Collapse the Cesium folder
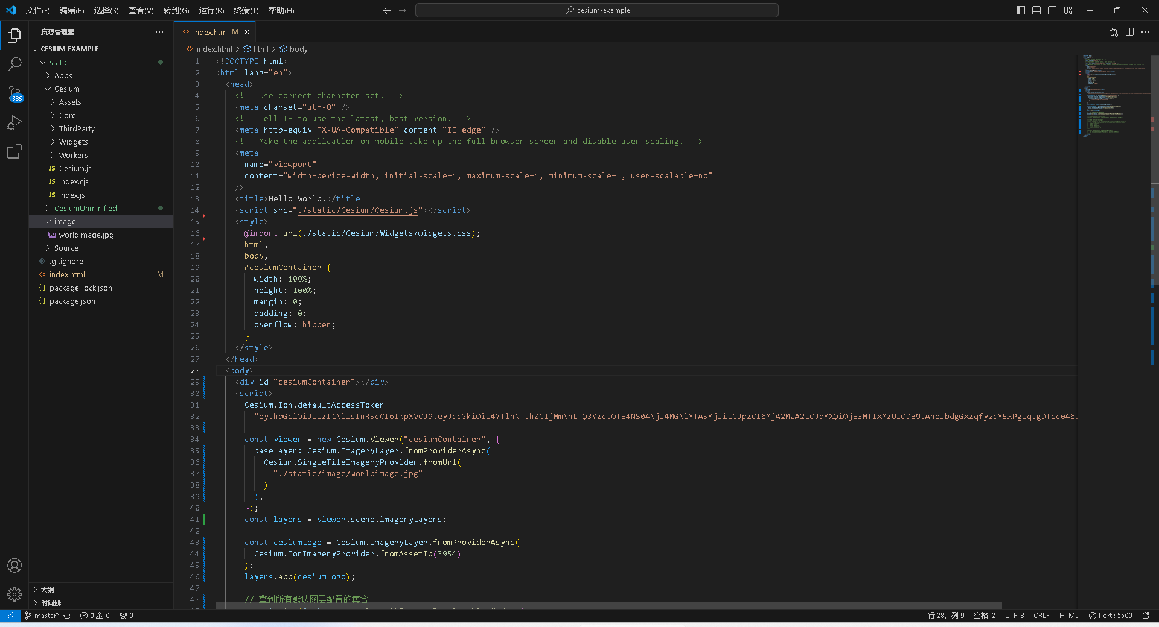Screen dimensions: 1159x627 [x=101, y=89]
